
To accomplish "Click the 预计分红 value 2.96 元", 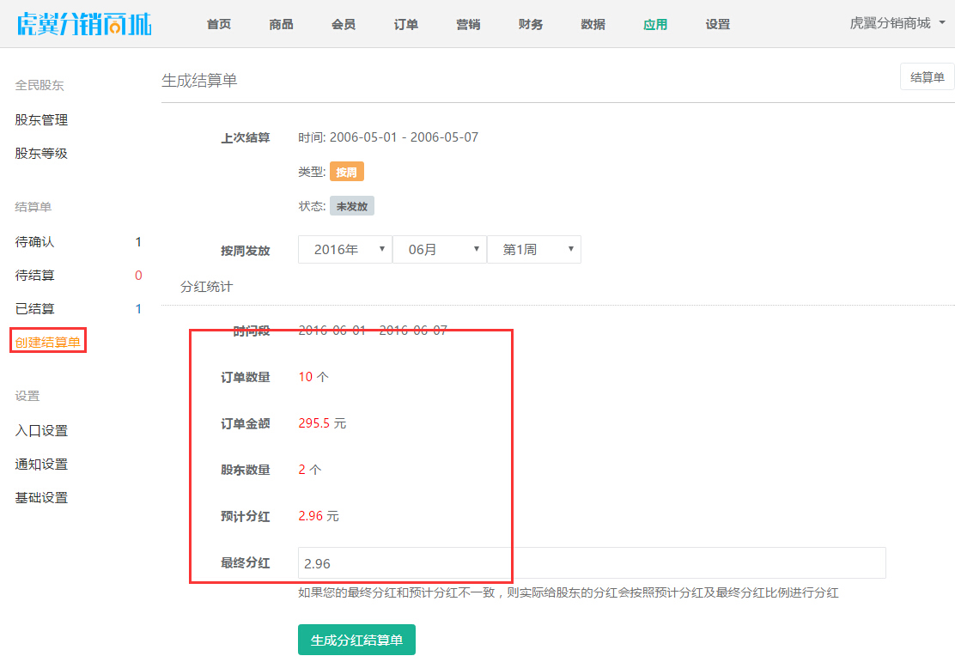I will [x=319, y=516].
